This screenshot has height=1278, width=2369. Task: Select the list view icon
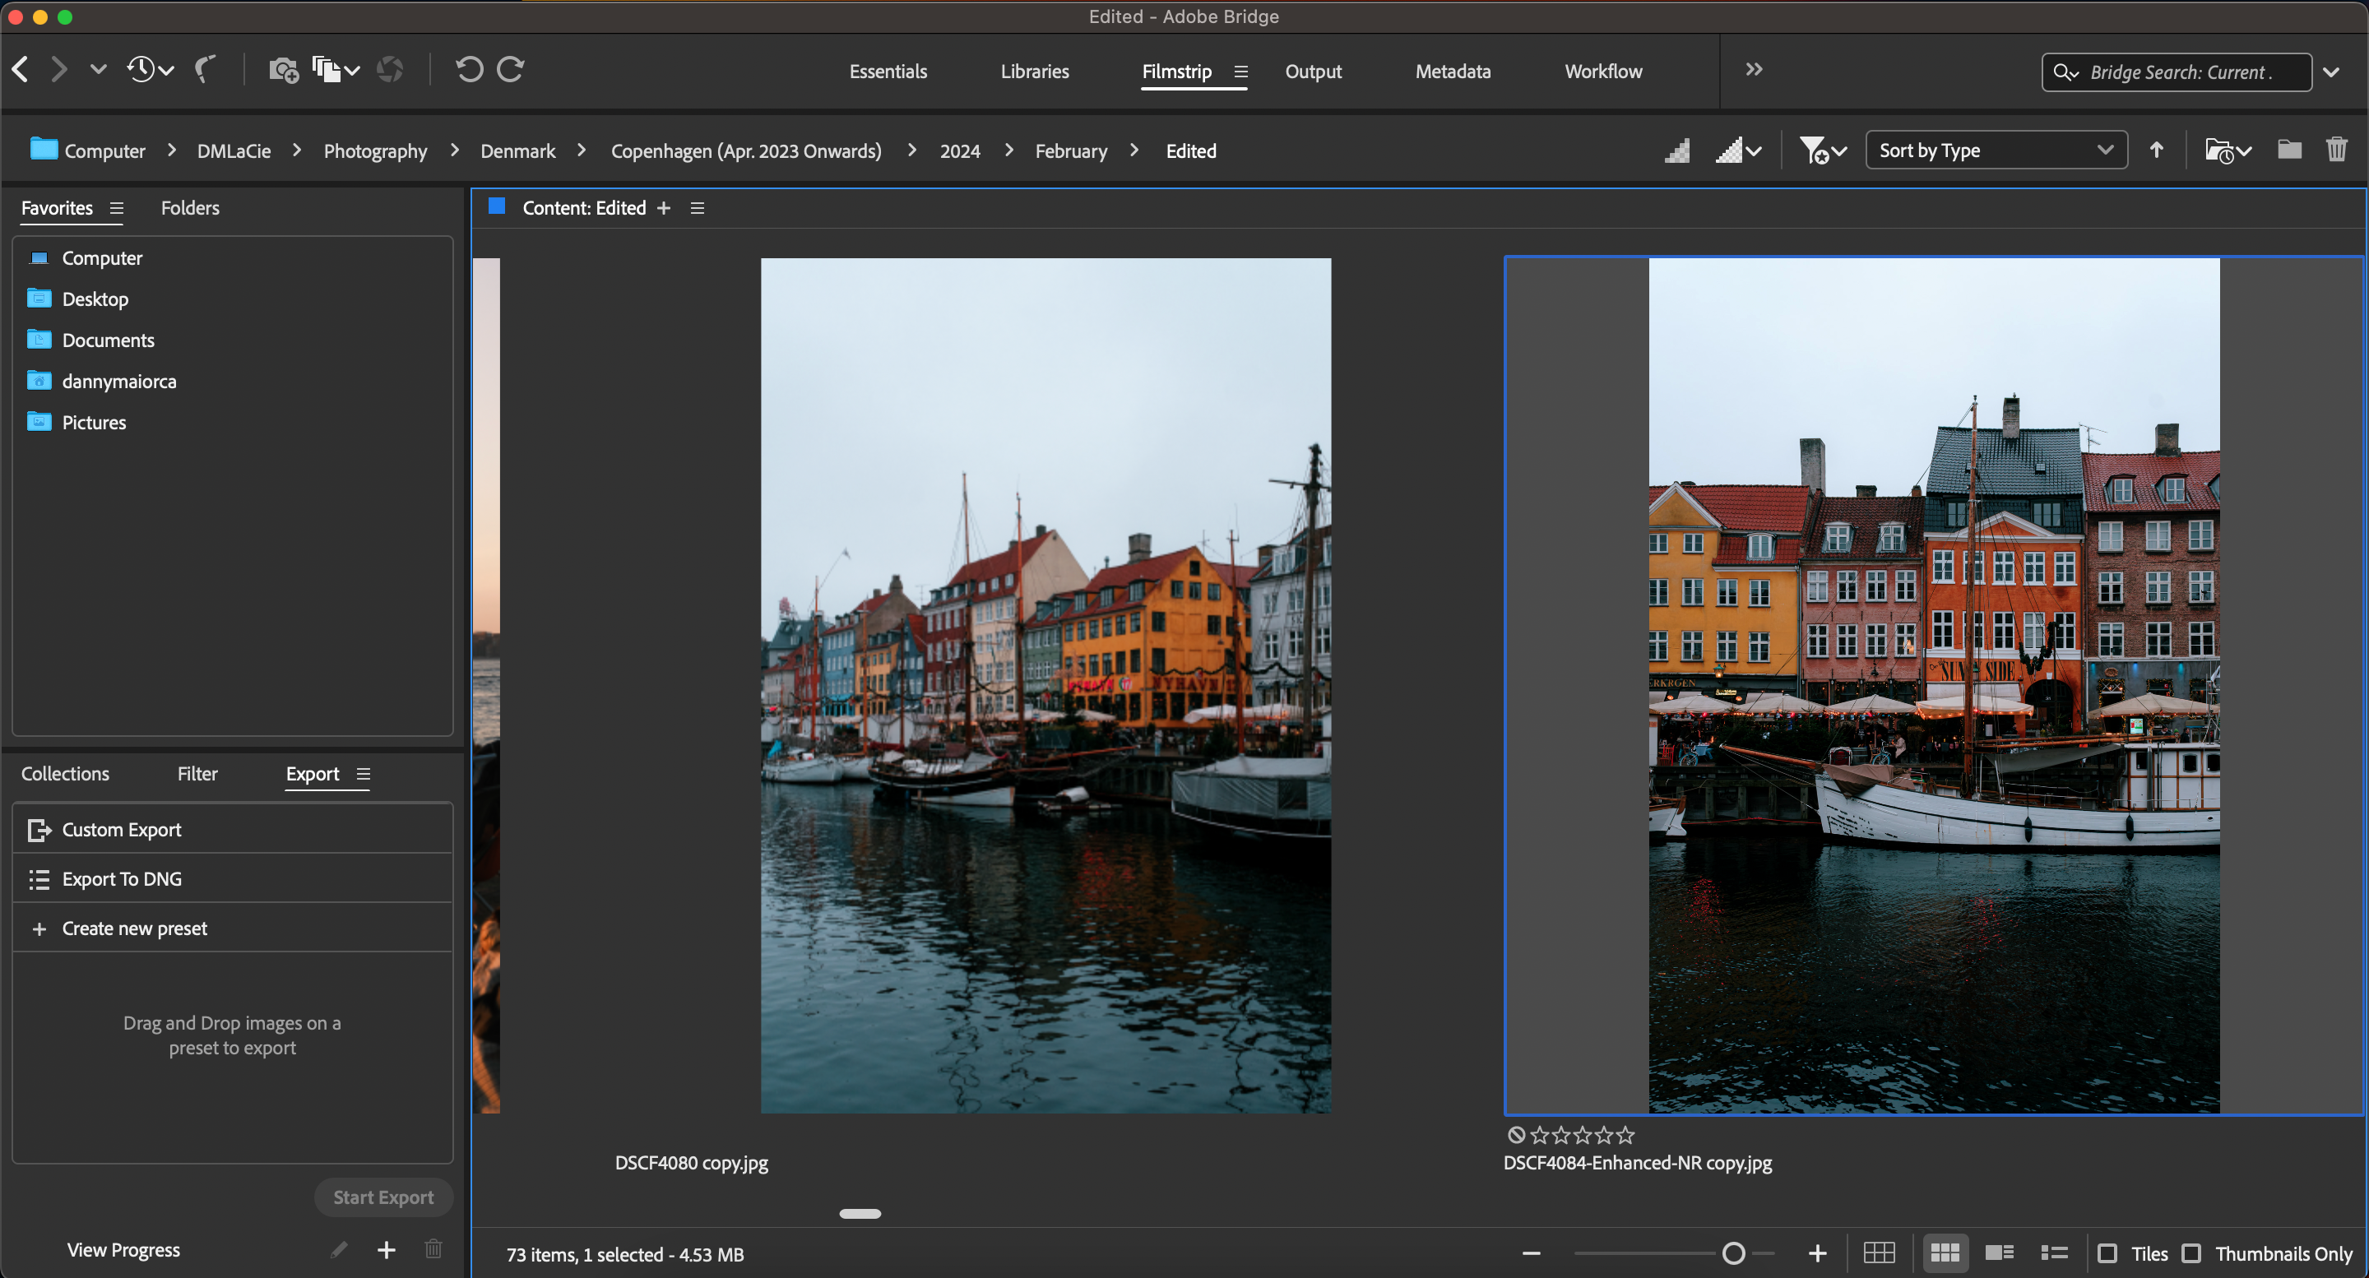click(x=2054, y=1253)
